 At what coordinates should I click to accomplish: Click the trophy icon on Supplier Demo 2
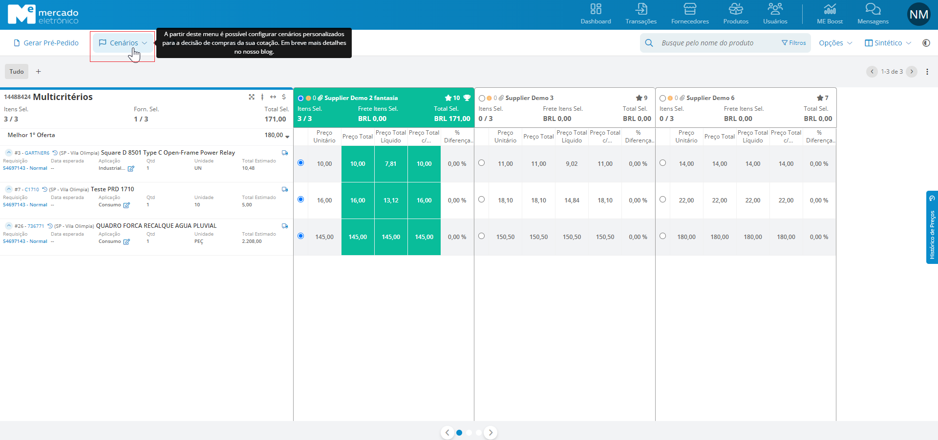[467, 98]
